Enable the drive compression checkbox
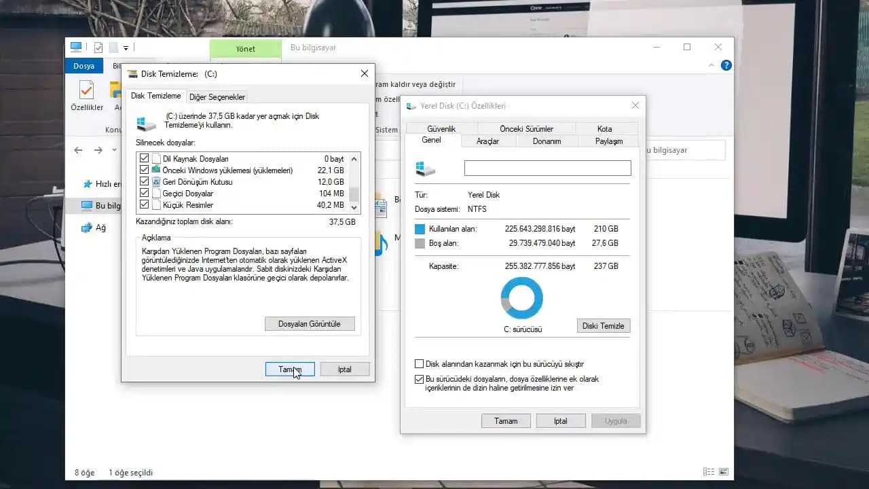 [x=420, y=363]
